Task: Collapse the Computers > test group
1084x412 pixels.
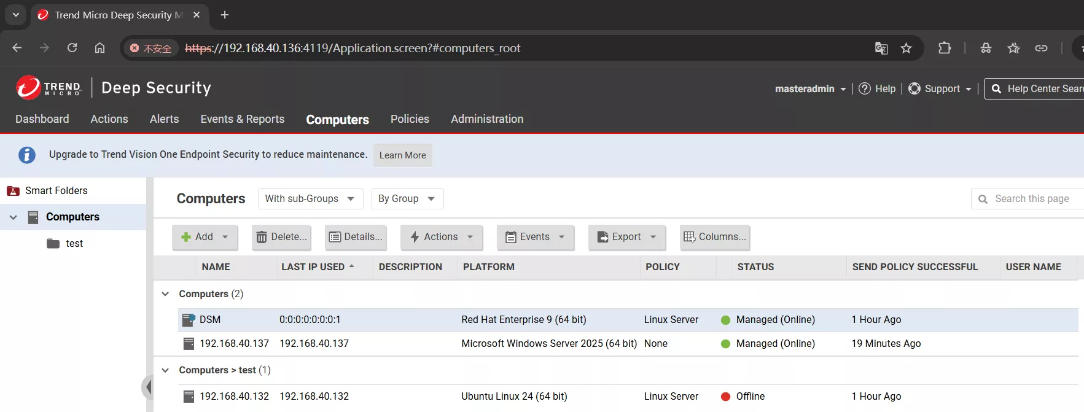Action: 165,370
